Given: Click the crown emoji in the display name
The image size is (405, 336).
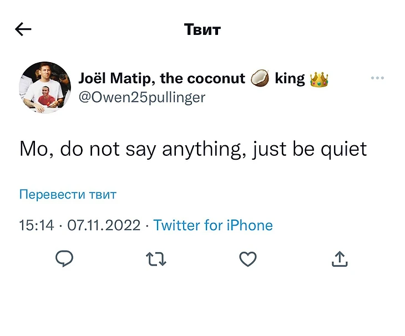Looking at the screenshot, I should pos(319,79).
